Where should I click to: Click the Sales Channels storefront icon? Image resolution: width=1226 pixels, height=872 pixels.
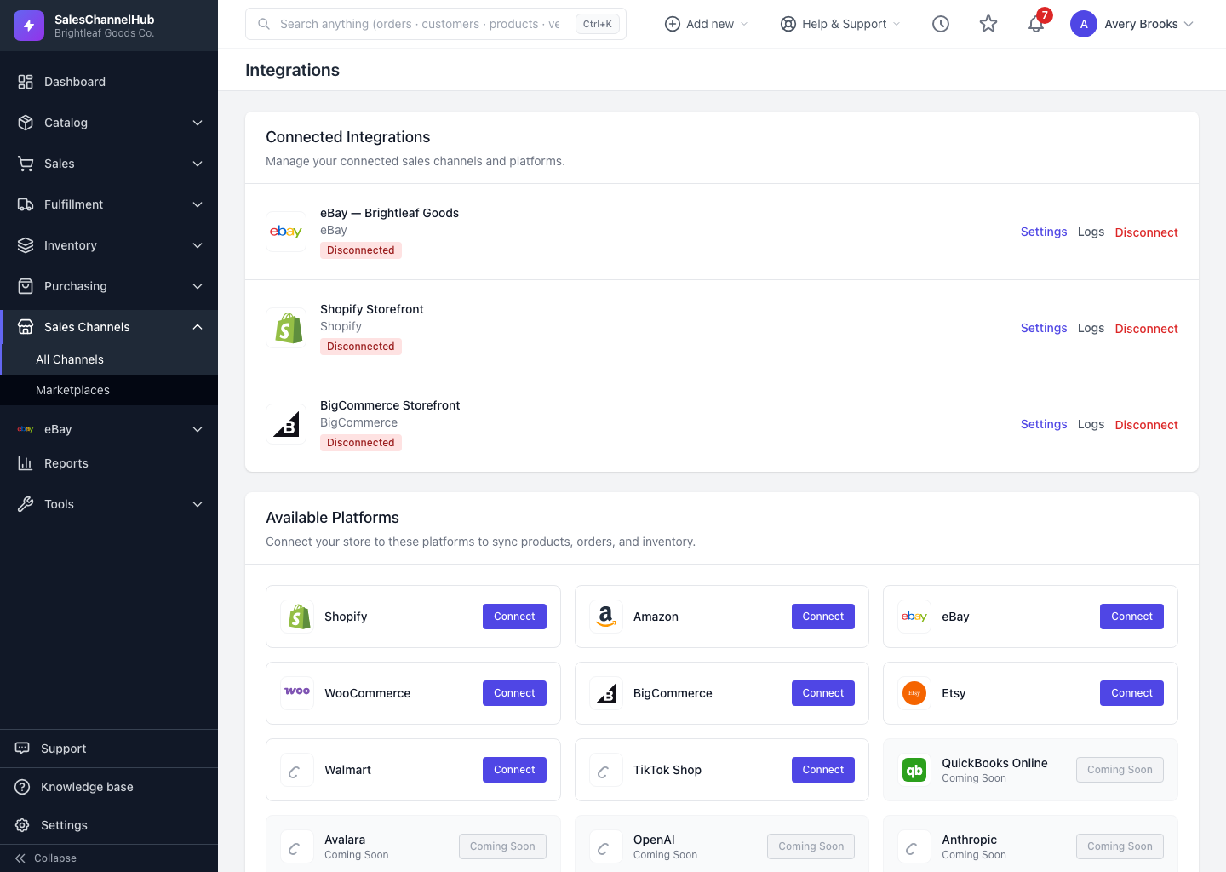click(x=26, y=327)
